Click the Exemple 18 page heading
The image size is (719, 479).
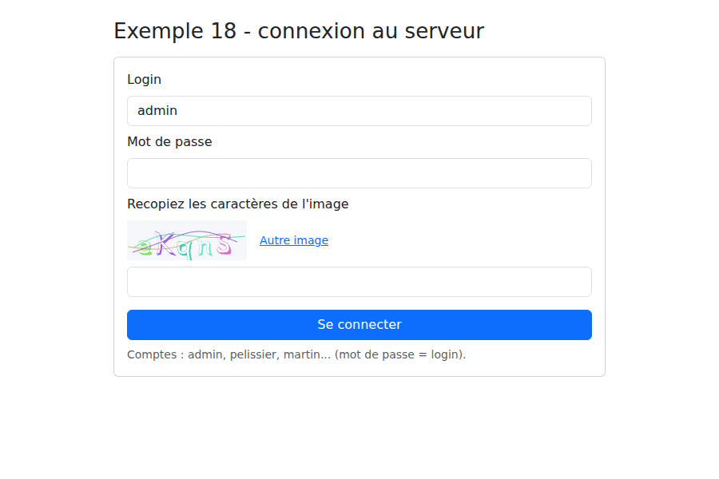(x=299, y=31)
